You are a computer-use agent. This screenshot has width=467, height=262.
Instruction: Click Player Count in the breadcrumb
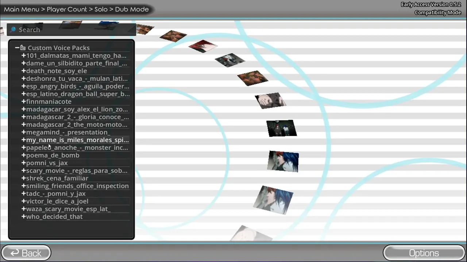(x=67, y=9)
